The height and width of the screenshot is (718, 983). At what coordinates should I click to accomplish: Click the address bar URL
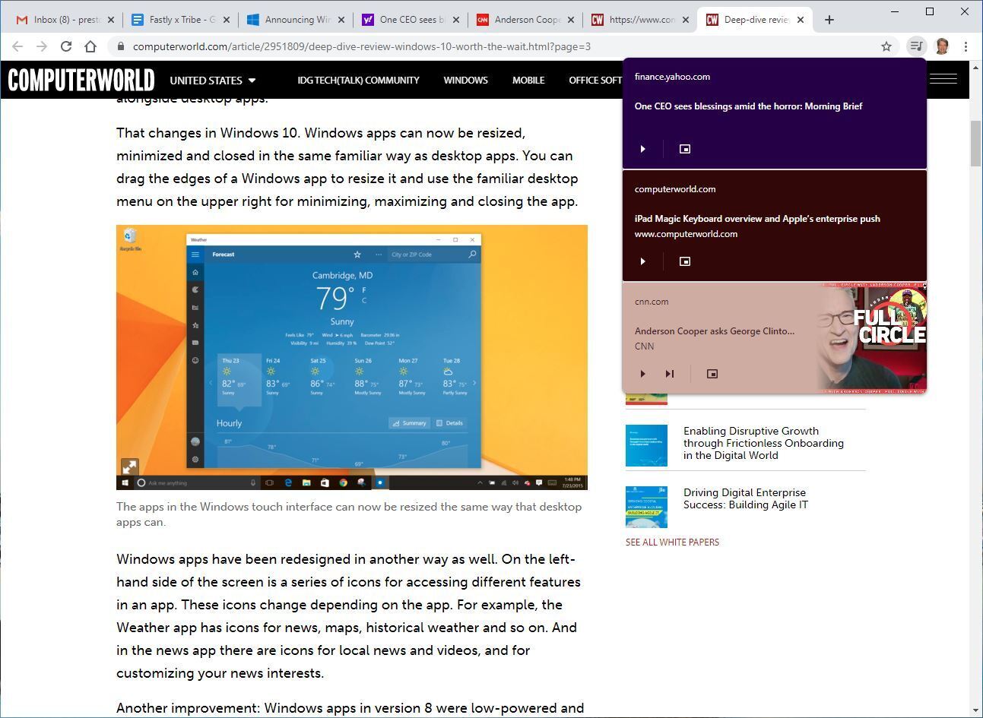click(x=362, y=46)
